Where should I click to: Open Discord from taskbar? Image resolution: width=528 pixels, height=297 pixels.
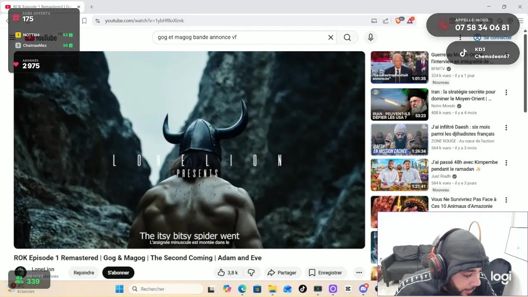point(363,289)
